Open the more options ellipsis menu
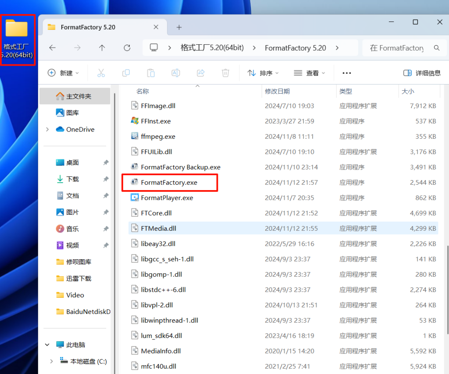This screenshot has width=449, height=374. [346, 73]
